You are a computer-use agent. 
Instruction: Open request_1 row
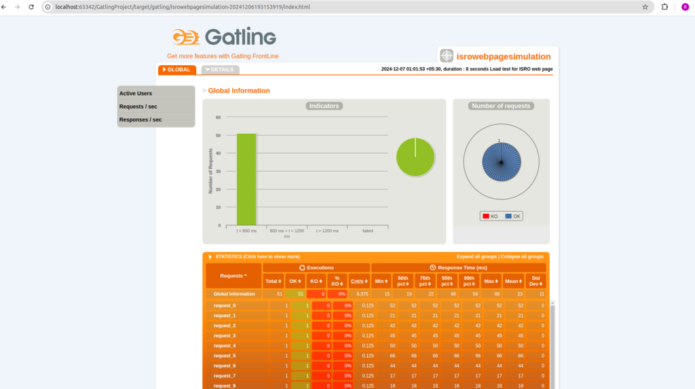point(376,316)
